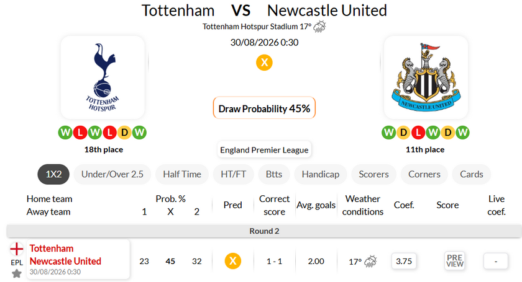The width and height of the screenshot is (522, 282).
Task: Open the HT/FT tab
Action: [x=234, y=174]
